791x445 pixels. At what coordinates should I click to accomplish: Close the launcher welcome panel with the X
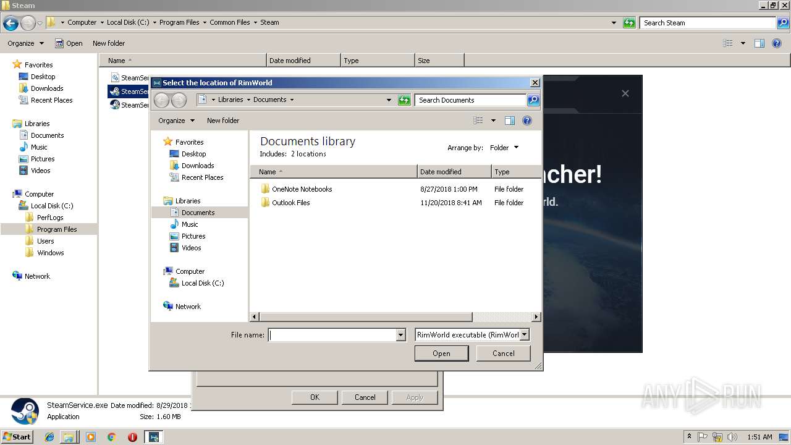click(625, 93)
